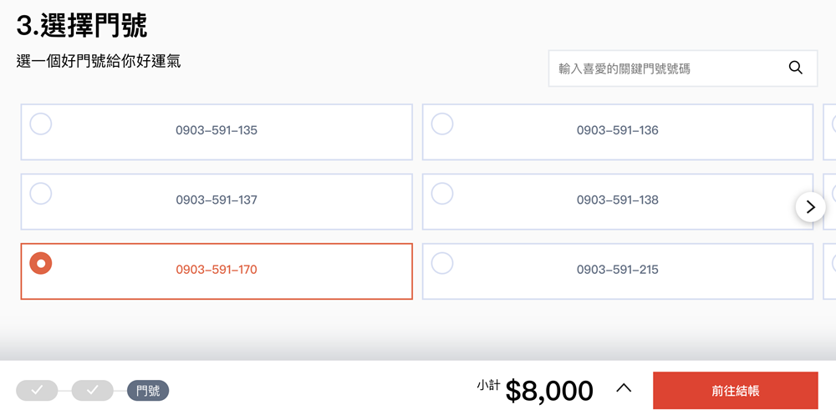Screen dimensions: 836x415
Task: Click selected radio for 0903-591-170
Action: [x=41, y=263]
